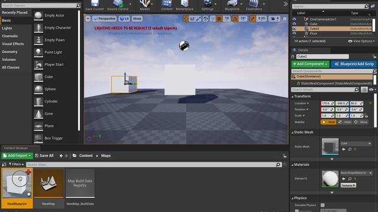Open View Options in World Outliner
378x212 pixels.
[361, 41]
